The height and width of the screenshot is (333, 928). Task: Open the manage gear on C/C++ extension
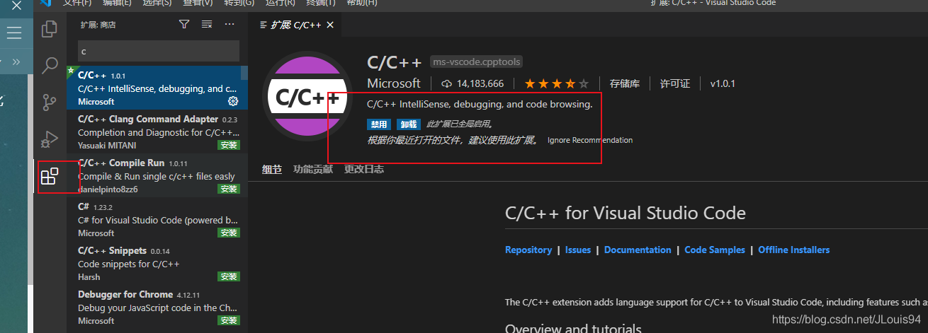(233, 101)
